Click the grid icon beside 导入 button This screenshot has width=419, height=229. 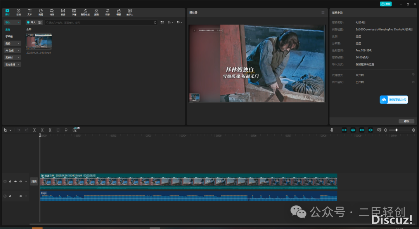[x=40, y=23]
